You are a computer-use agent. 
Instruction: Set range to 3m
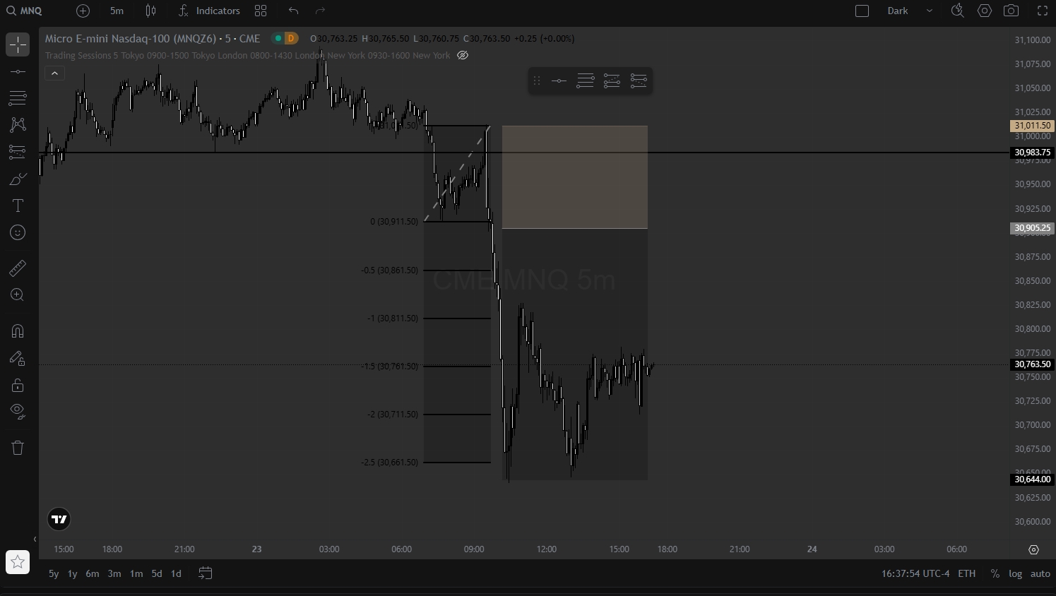click(x=114, y=573)
